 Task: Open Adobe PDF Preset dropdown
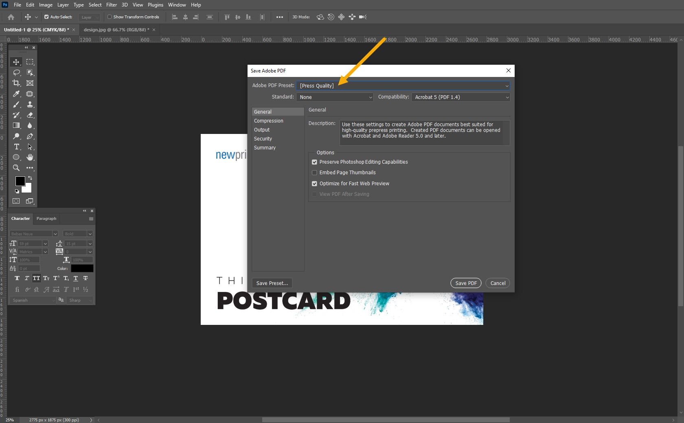pyautogui.click(x=403, y=85)
